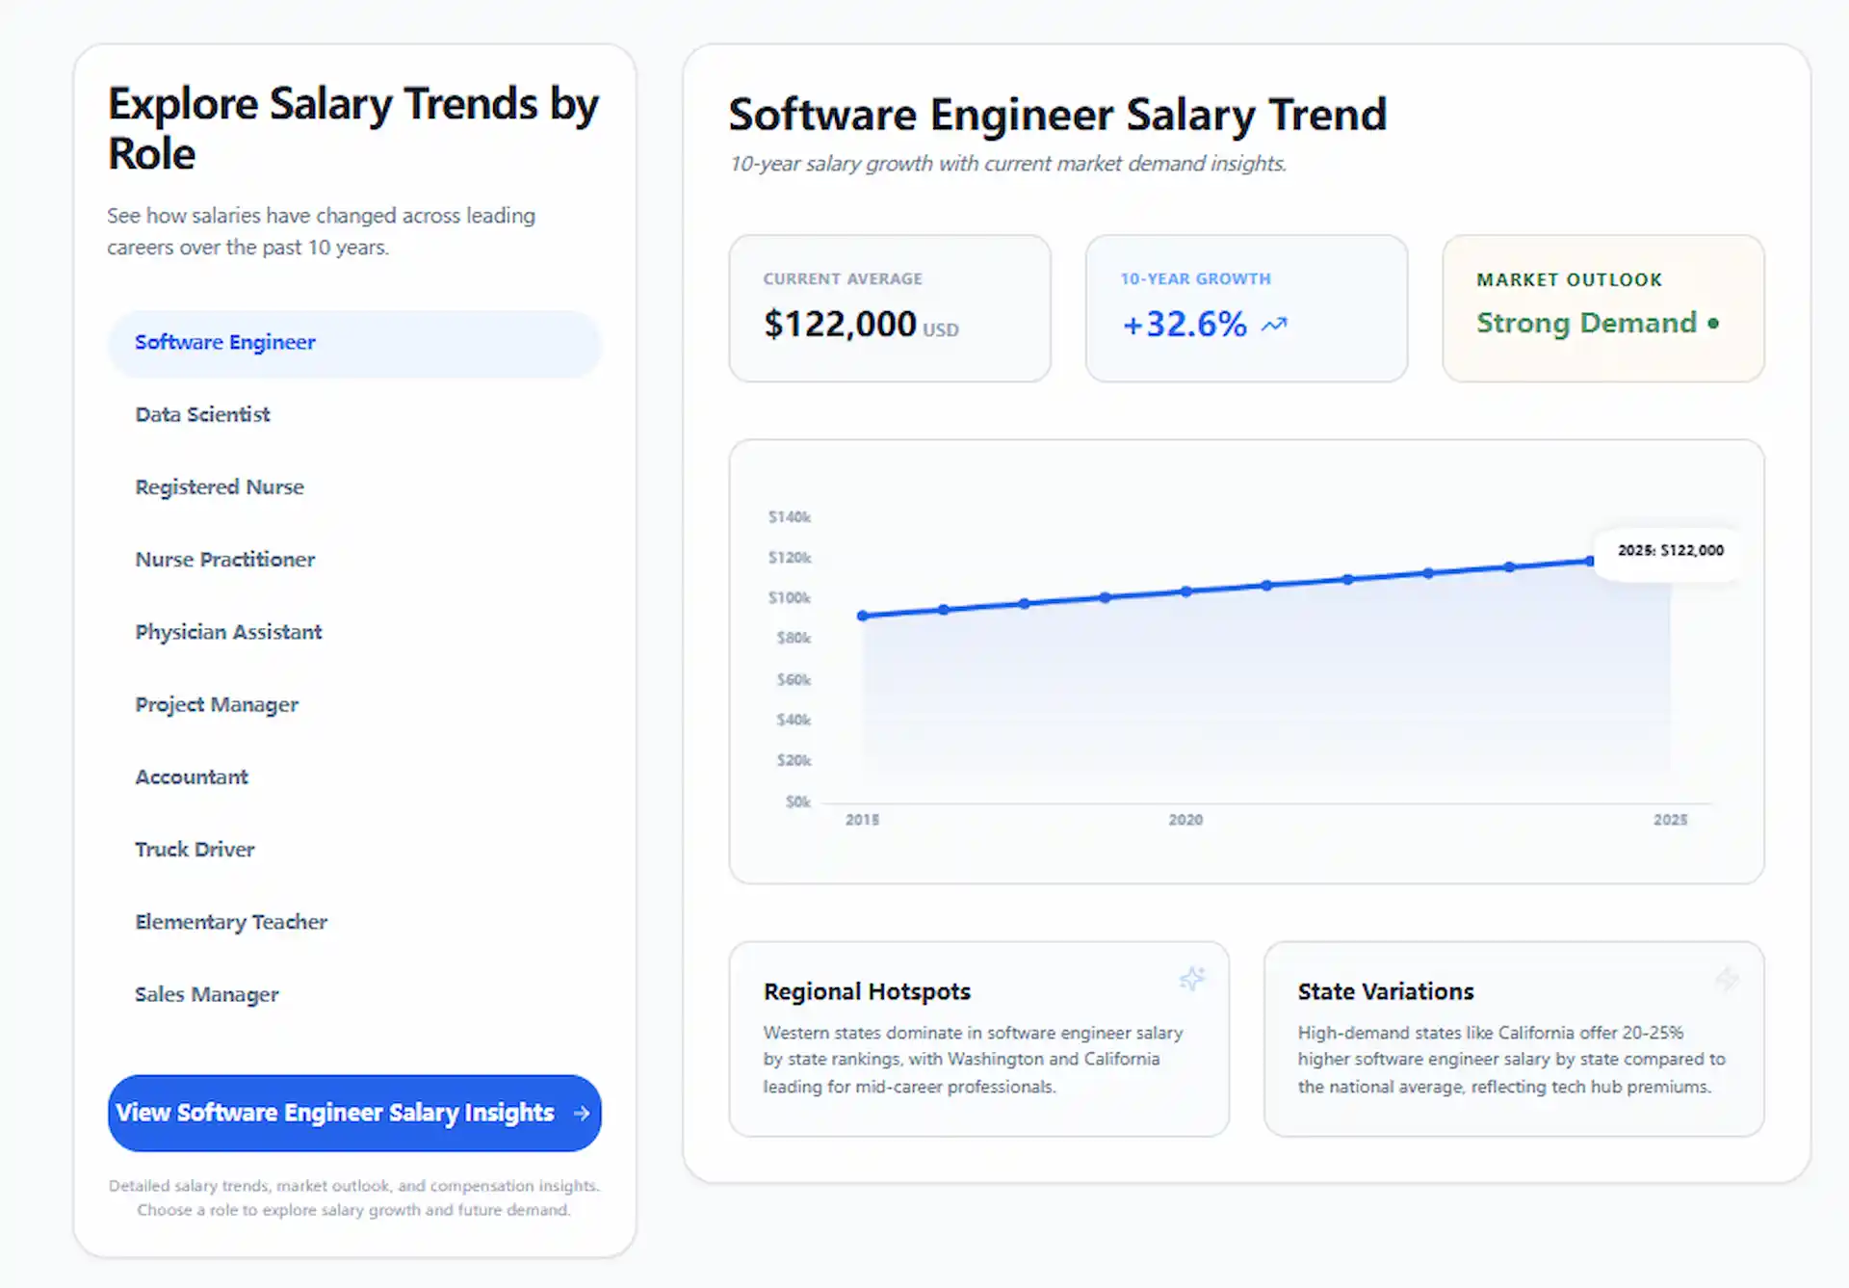Click the $0k y-axis label

798,802
